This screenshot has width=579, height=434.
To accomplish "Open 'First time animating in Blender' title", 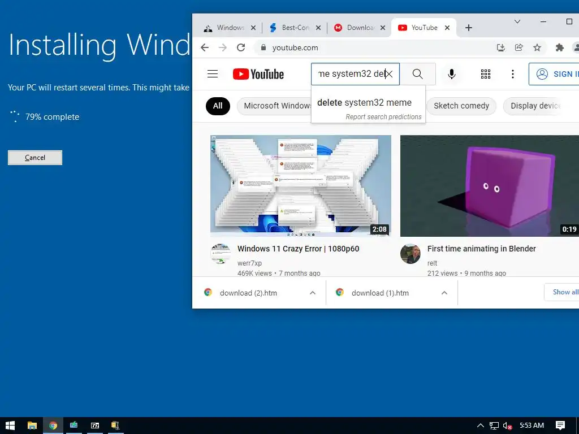I will click(x=482, y=249).
